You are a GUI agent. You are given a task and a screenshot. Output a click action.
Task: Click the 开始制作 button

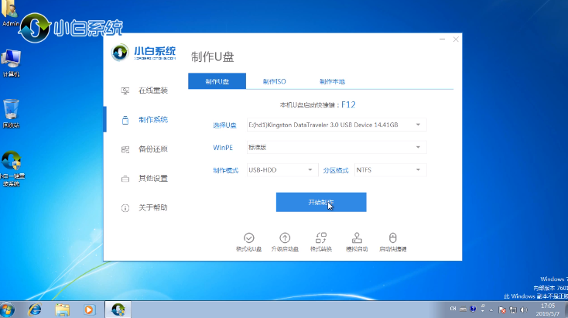click(x=321, y=202)
